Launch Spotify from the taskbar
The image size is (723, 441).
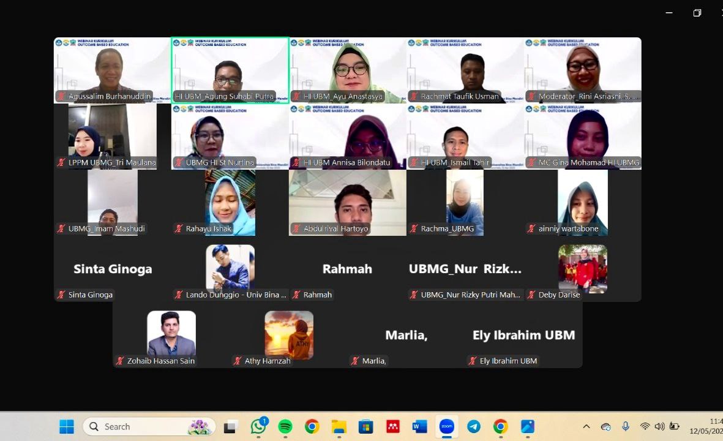(x=285, y=426)
